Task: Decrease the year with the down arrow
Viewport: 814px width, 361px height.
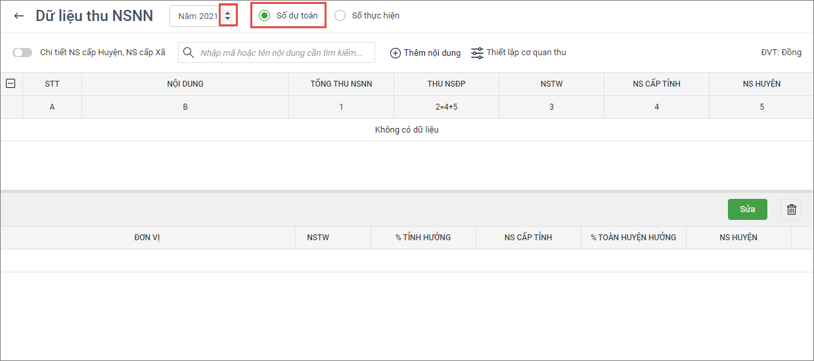Action: pos(227,19)
